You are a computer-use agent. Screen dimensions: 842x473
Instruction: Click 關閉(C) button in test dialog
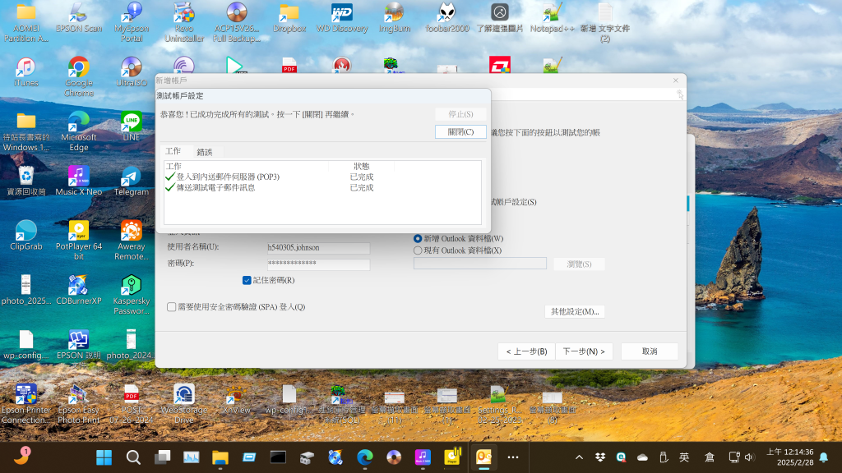pos(460,131)
